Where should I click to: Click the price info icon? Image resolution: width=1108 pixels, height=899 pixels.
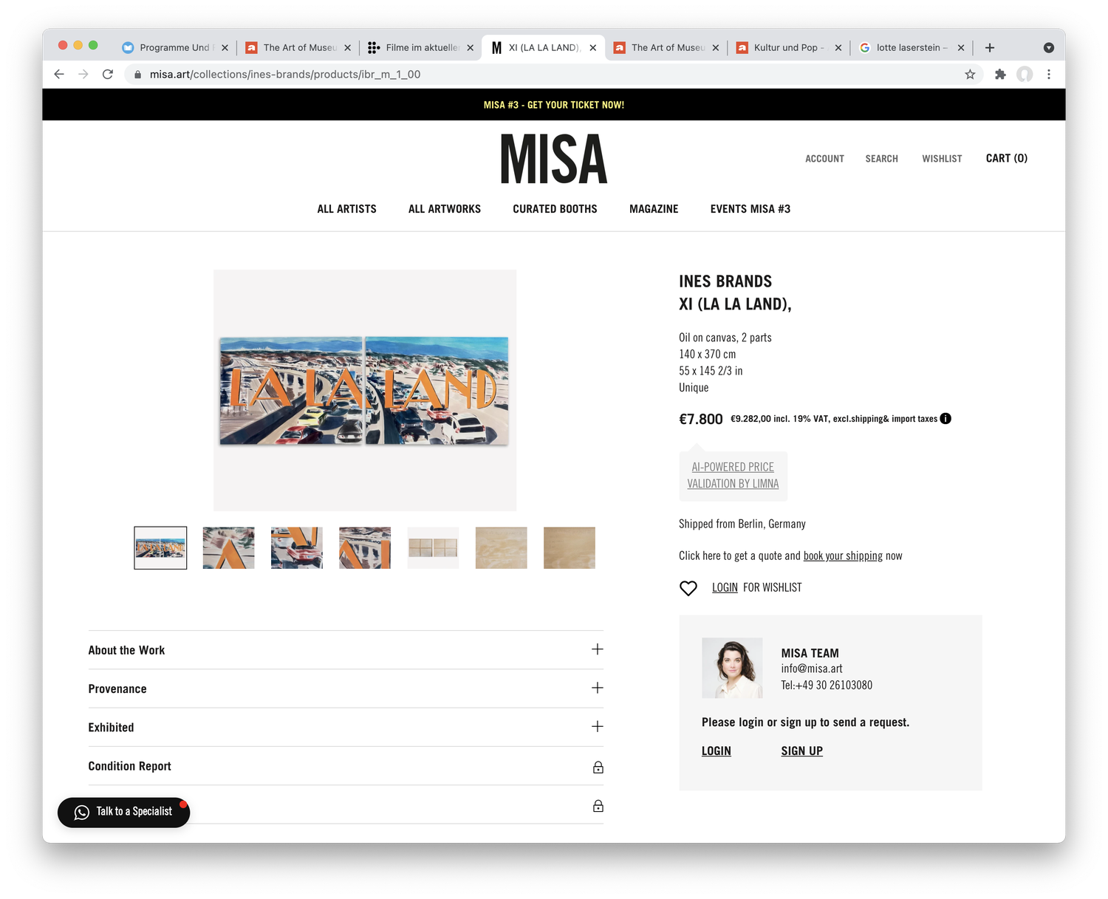[945, 419]
